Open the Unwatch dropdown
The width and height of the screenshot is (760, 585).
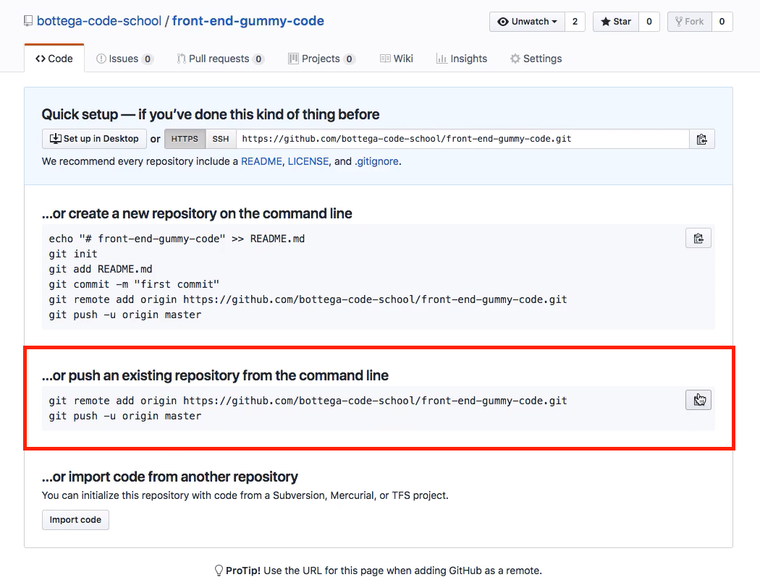pyautogui.click(x=528, y=22)
